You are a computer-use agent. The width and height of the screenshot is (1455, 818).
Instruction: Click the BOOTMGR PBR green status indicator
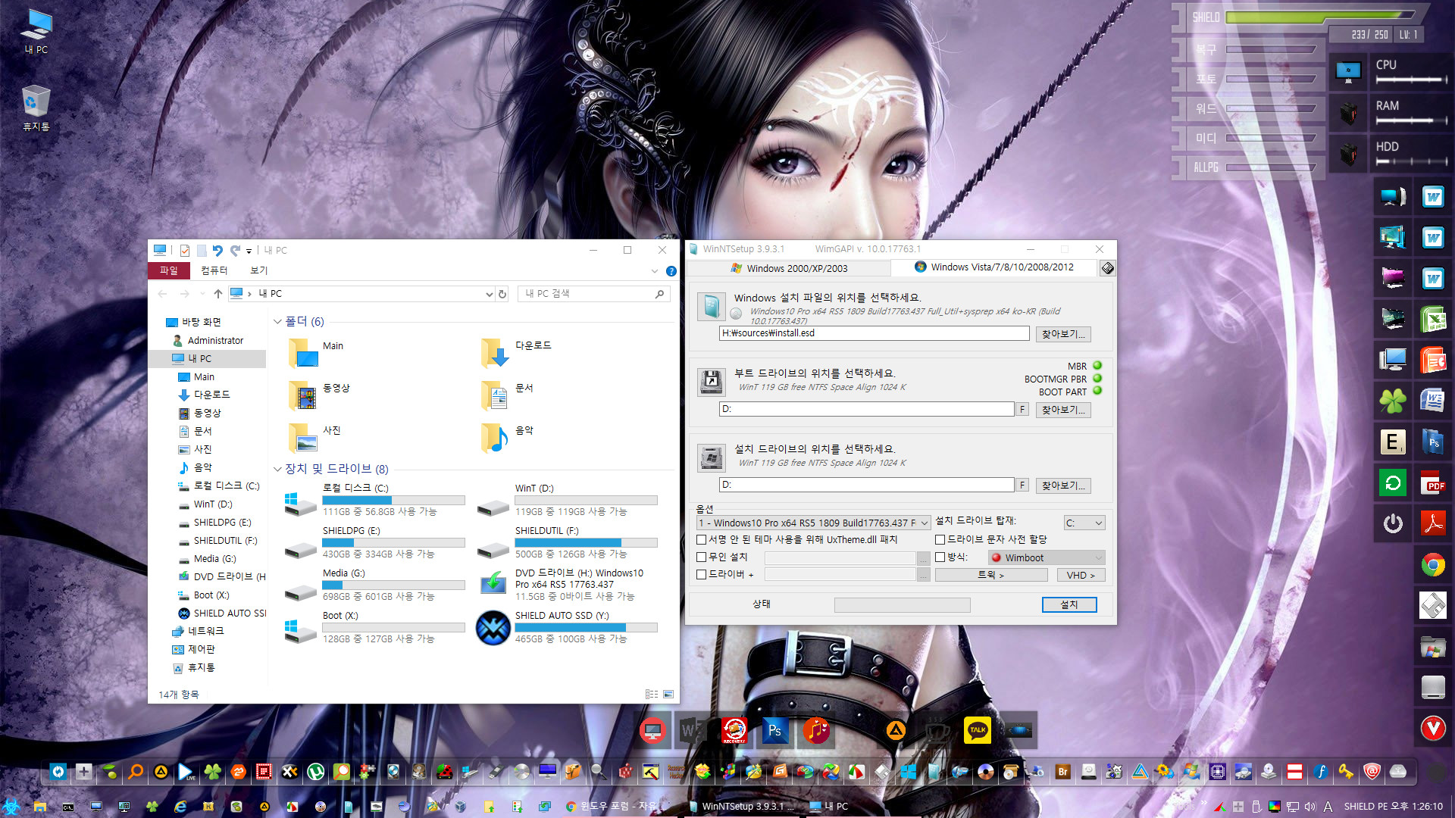1097,379
